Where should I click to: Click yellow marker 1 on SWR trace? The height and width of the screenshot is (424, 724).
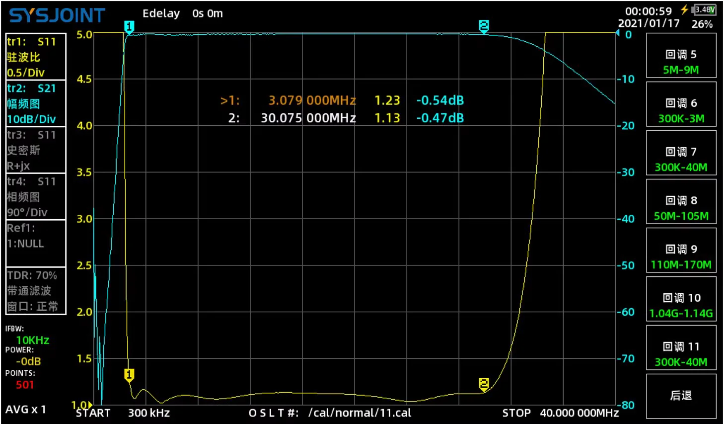[129, 374]
